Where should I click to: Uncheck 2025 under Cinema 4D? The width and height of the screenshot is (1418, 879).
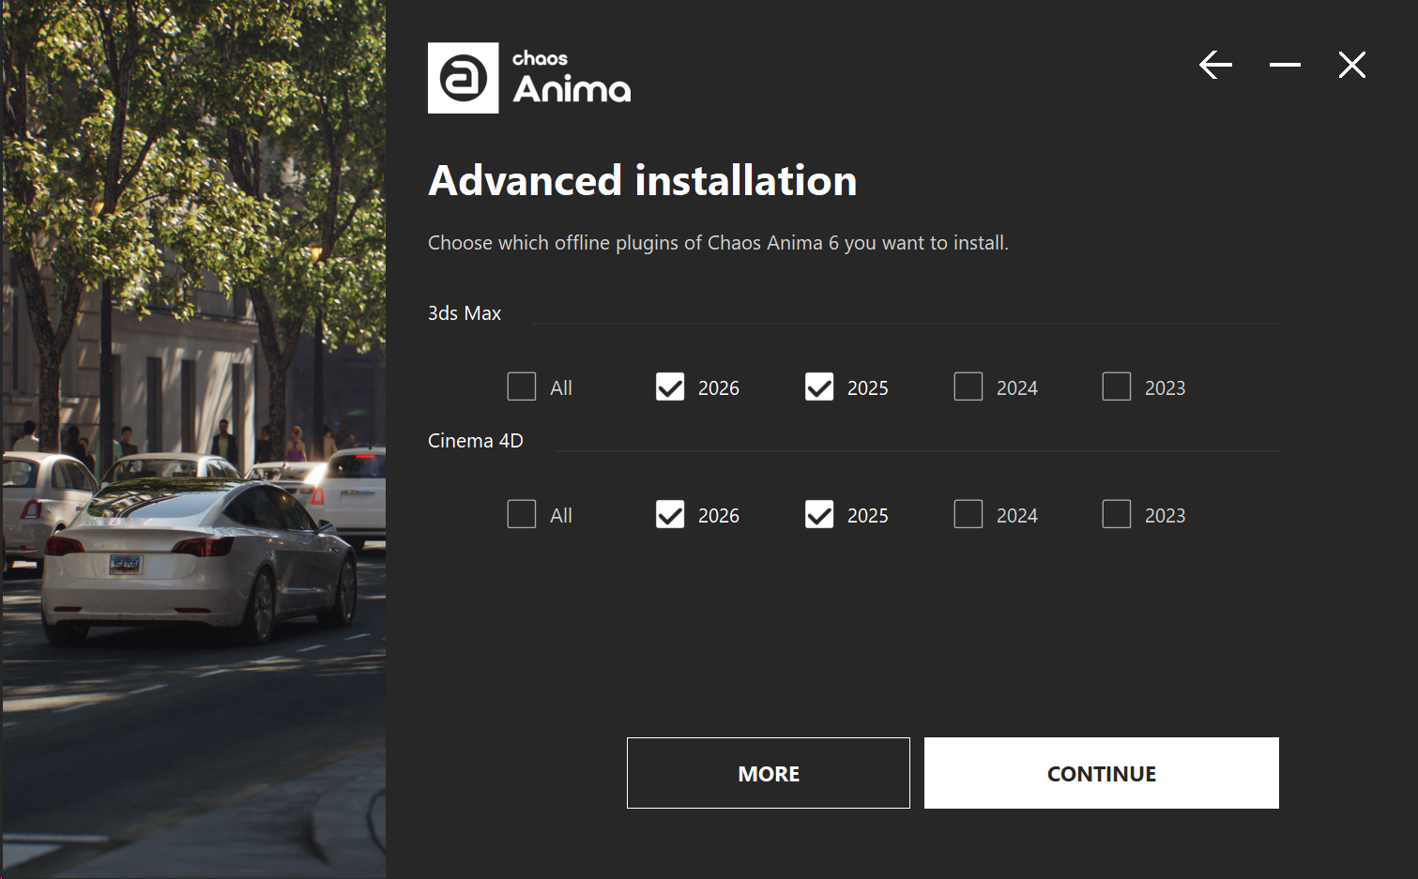818,514
